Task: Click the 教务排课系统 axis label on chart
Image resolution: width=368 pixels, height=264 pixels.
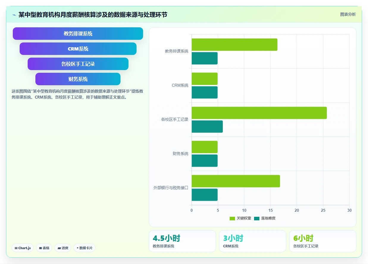Action: click(177, 51)
